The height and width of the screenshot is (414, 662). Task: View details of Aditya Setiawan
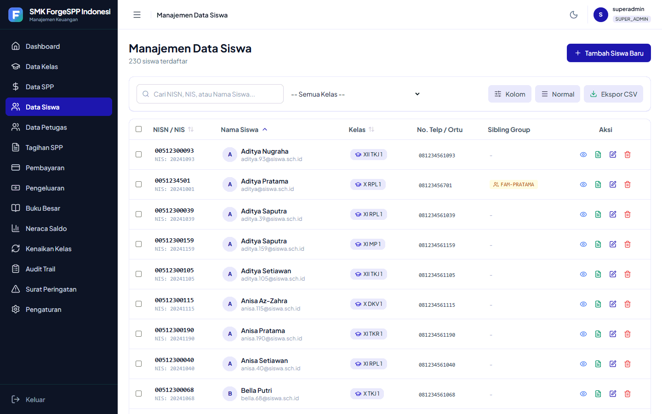coord(583,274)
